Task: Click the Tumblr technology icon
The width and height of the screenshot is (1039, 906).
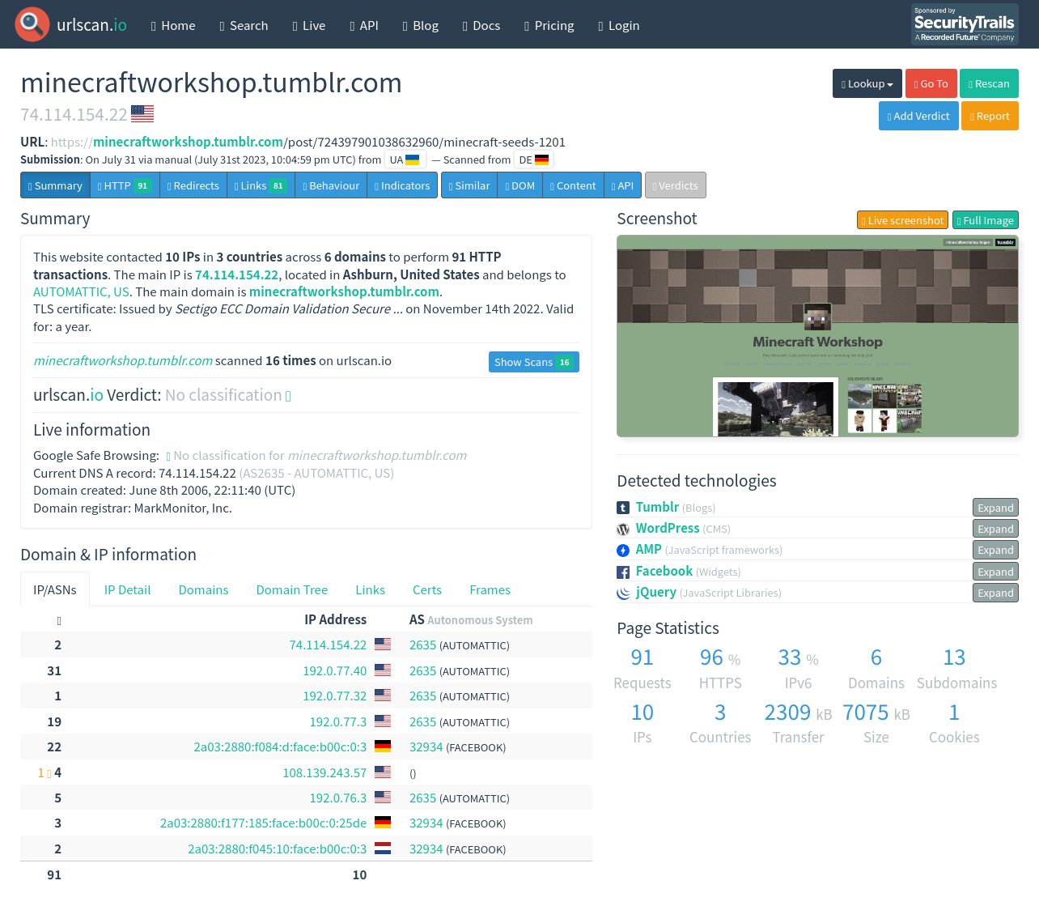Action: (x=623, y=508)
